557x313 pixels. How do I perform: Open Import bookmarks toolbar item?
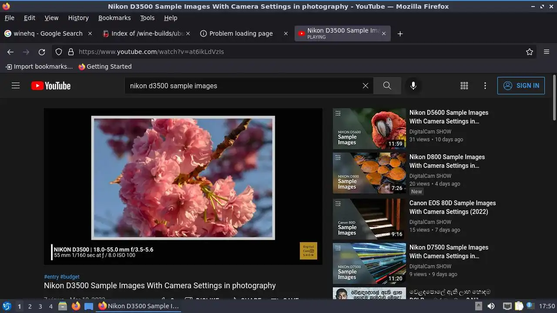coord(39,67)
